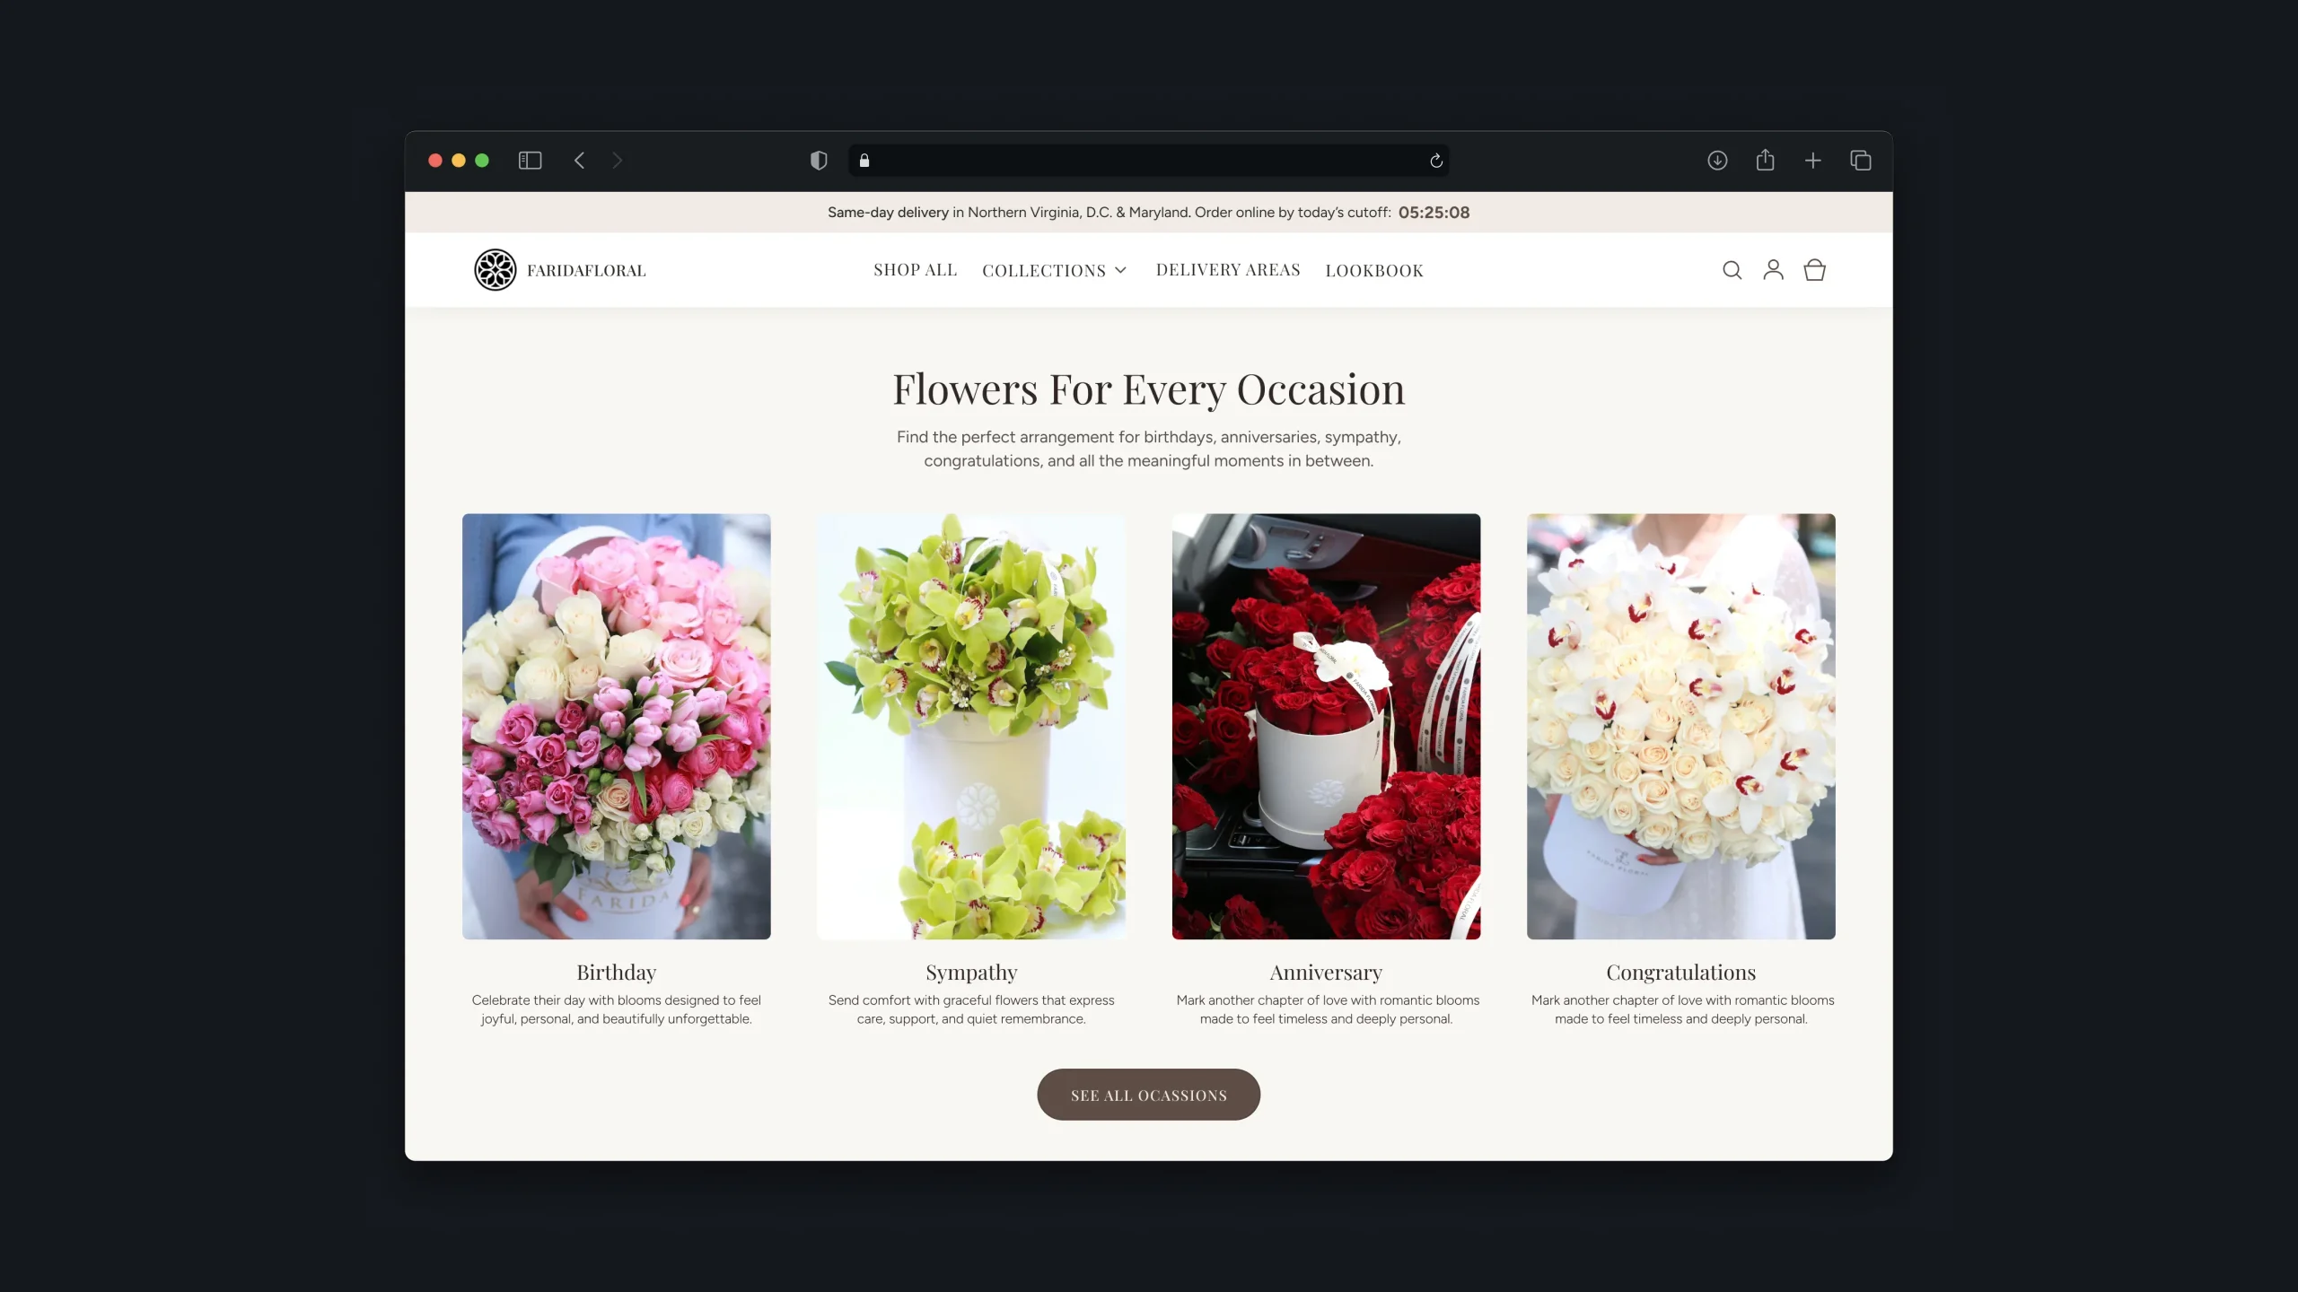Toggle the Safari sidebar icon
2298x1292 pixels.
[x=530, y=161]
